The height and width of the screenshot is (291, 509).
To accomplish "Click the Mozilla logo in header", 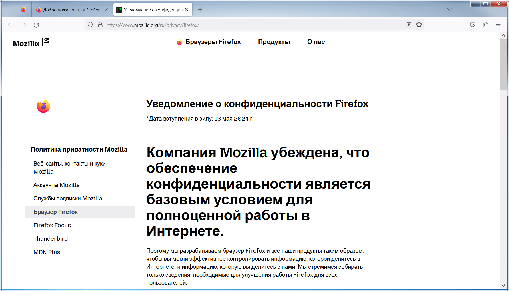I will [31, 42].
